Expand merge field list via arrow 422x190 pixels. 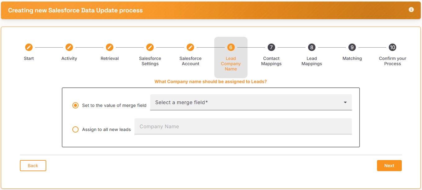tap(345, 103)
